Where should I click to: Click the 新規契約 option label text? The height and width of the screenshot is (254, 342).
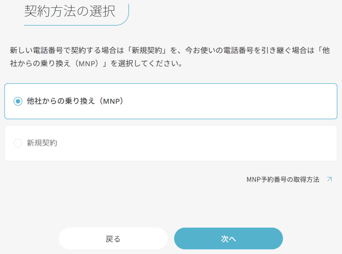click(x=42, y=143)
